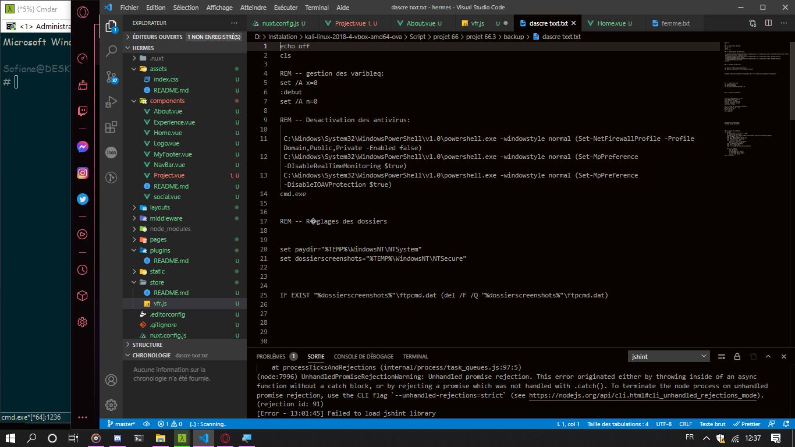
Task: Open notifications bell in status bar
Action: tap(785, 424)
